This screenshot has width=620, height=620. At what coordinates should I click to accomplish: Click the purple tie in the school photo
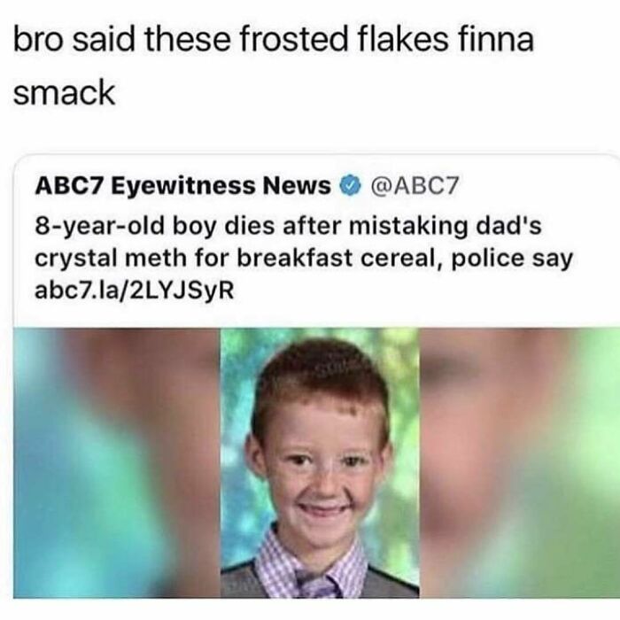(318, 585)
